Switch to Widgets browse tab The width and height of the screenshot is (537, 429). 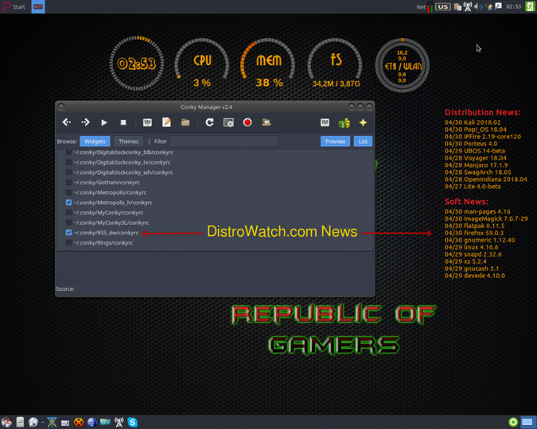pos(95,141)
